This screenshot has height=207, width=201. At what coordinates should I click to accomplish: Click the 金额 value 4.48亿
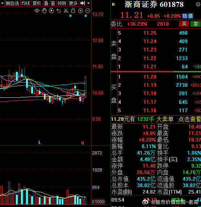[x=148, y=159]
